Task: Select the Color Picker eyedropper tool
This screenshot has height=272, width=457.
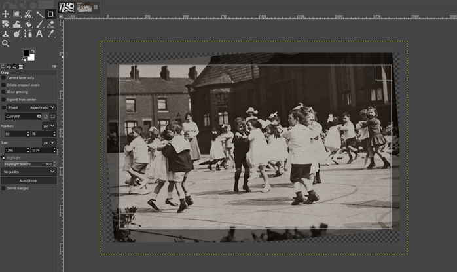Action: point(50,34)
